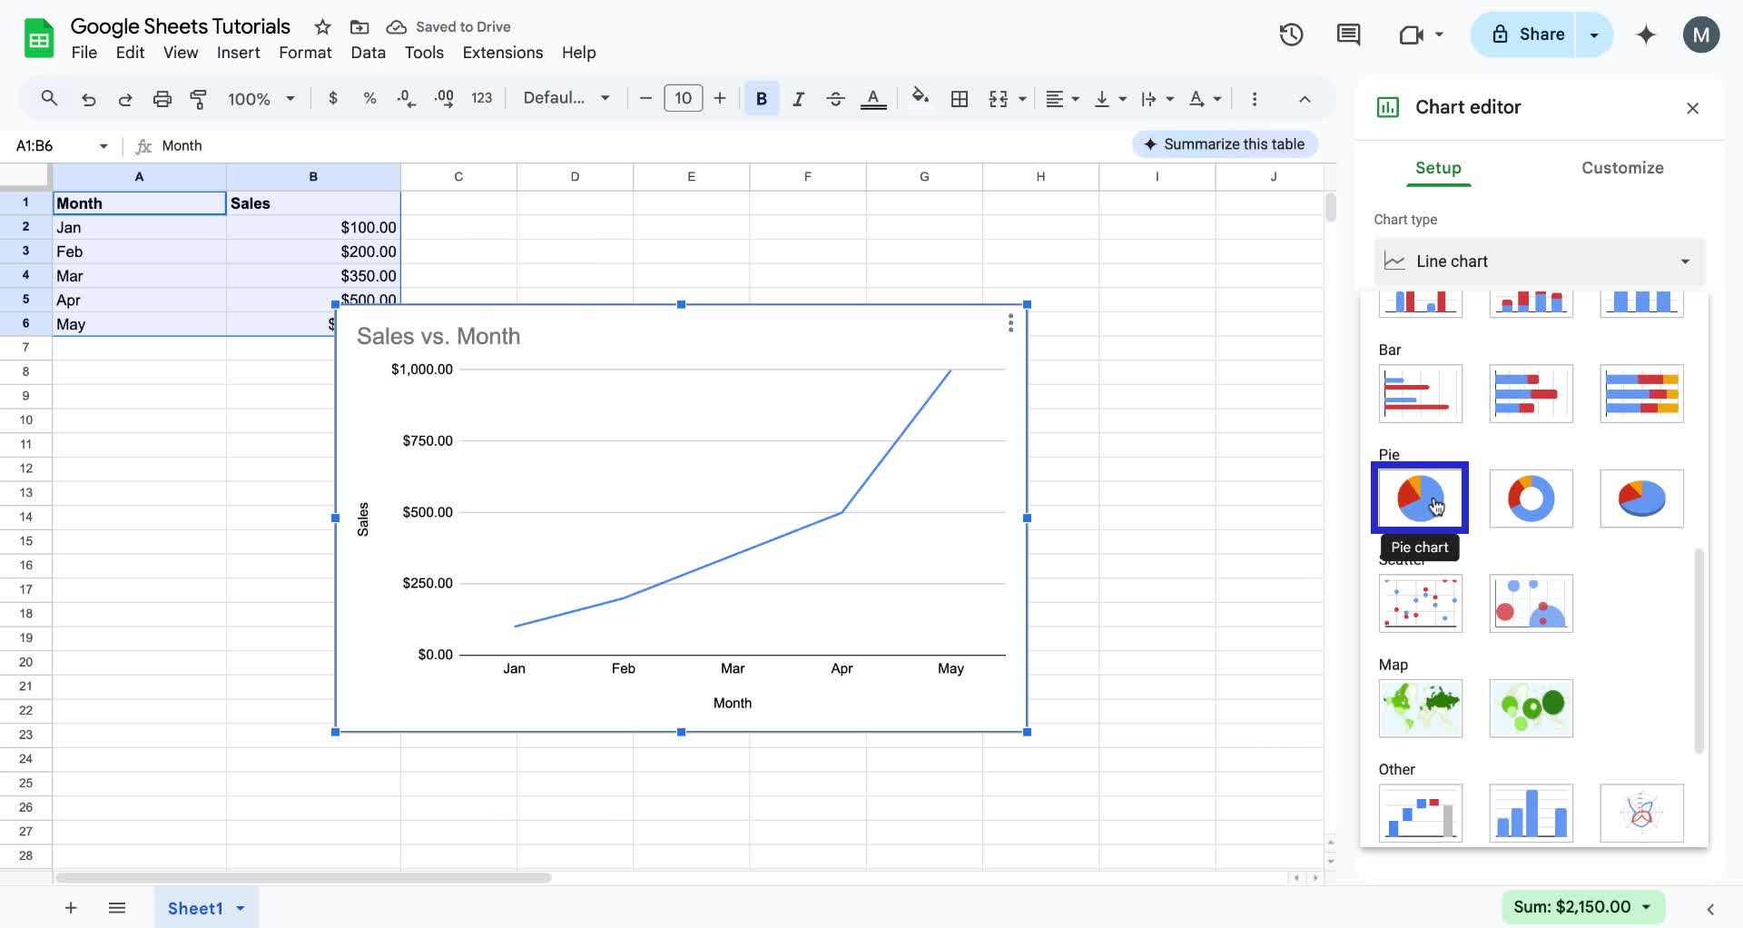Open the zoom level dropdown
This screenshot has width=1743, height=928.
coord(261,98)
